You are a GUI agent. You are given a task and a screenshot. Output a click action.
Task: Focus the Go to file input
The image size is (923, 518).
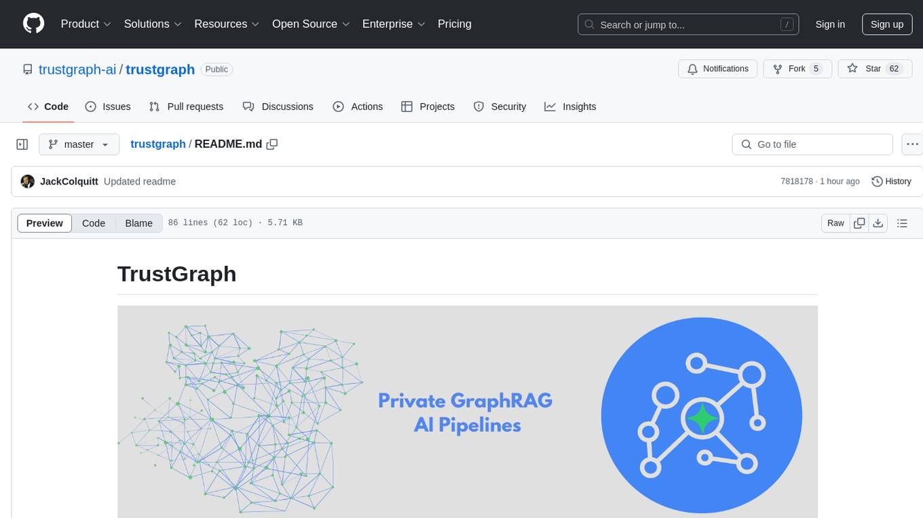point(812,144)
